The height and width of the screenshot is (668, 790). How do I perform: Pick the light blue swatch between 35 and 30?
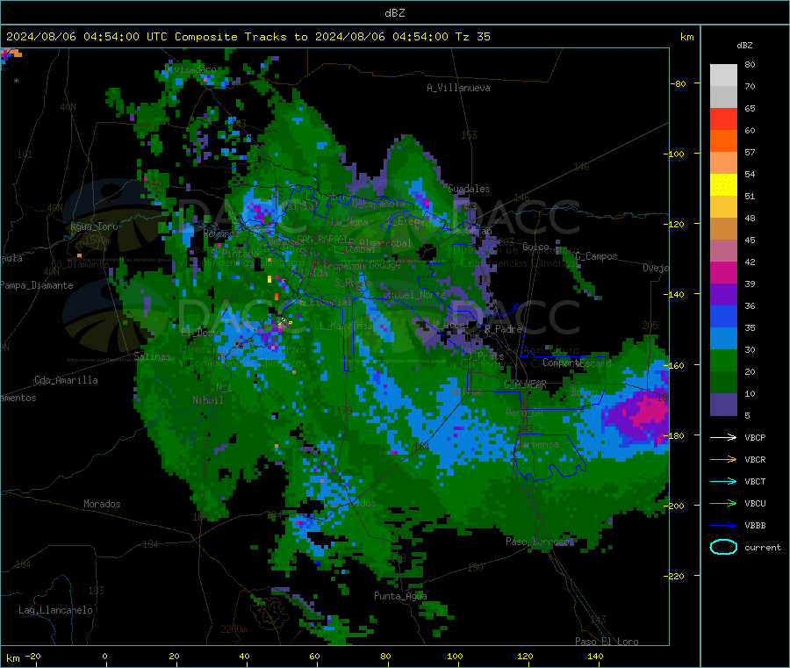pyautogui.click(x=723, y=339)
